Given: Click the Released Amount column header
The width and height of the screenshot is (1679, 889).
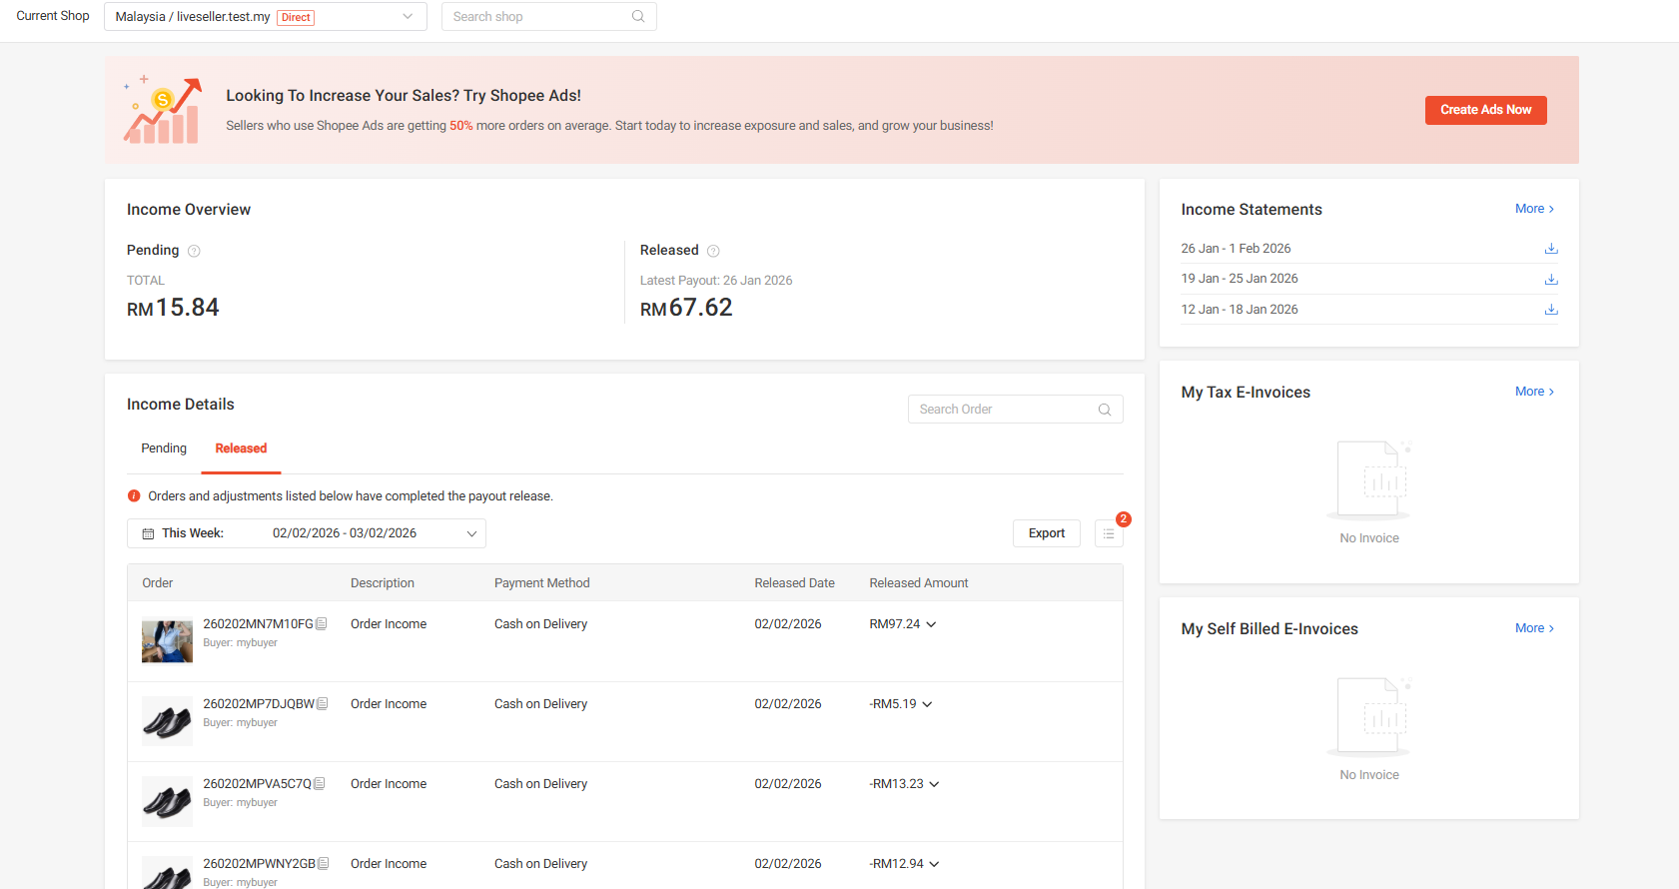Looking at the screenshot, I should point(919,583).
